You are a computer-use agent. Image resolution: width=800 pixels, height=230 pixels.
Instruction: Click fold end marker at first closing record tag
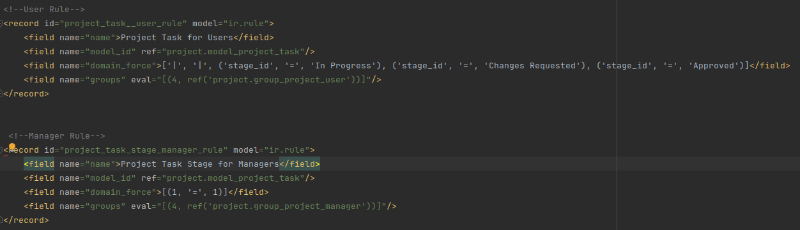(x=2, y=94)
